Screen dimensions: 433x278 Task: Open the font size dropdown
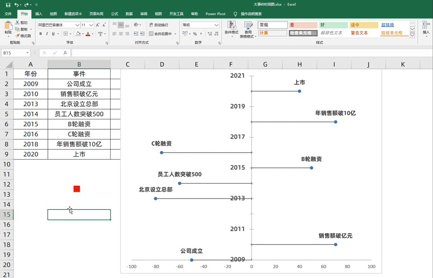coord(91,25)
